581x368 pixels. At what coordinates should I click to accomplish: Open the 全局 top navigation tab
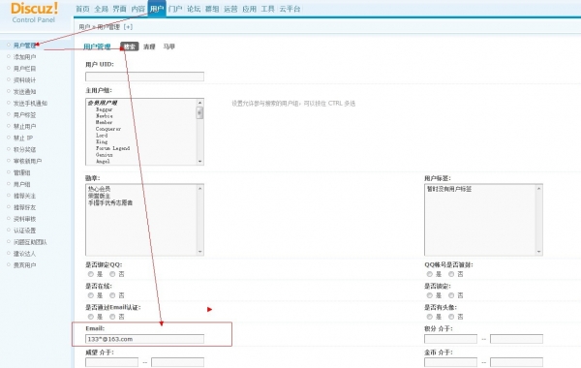click(x=101, y=9)
